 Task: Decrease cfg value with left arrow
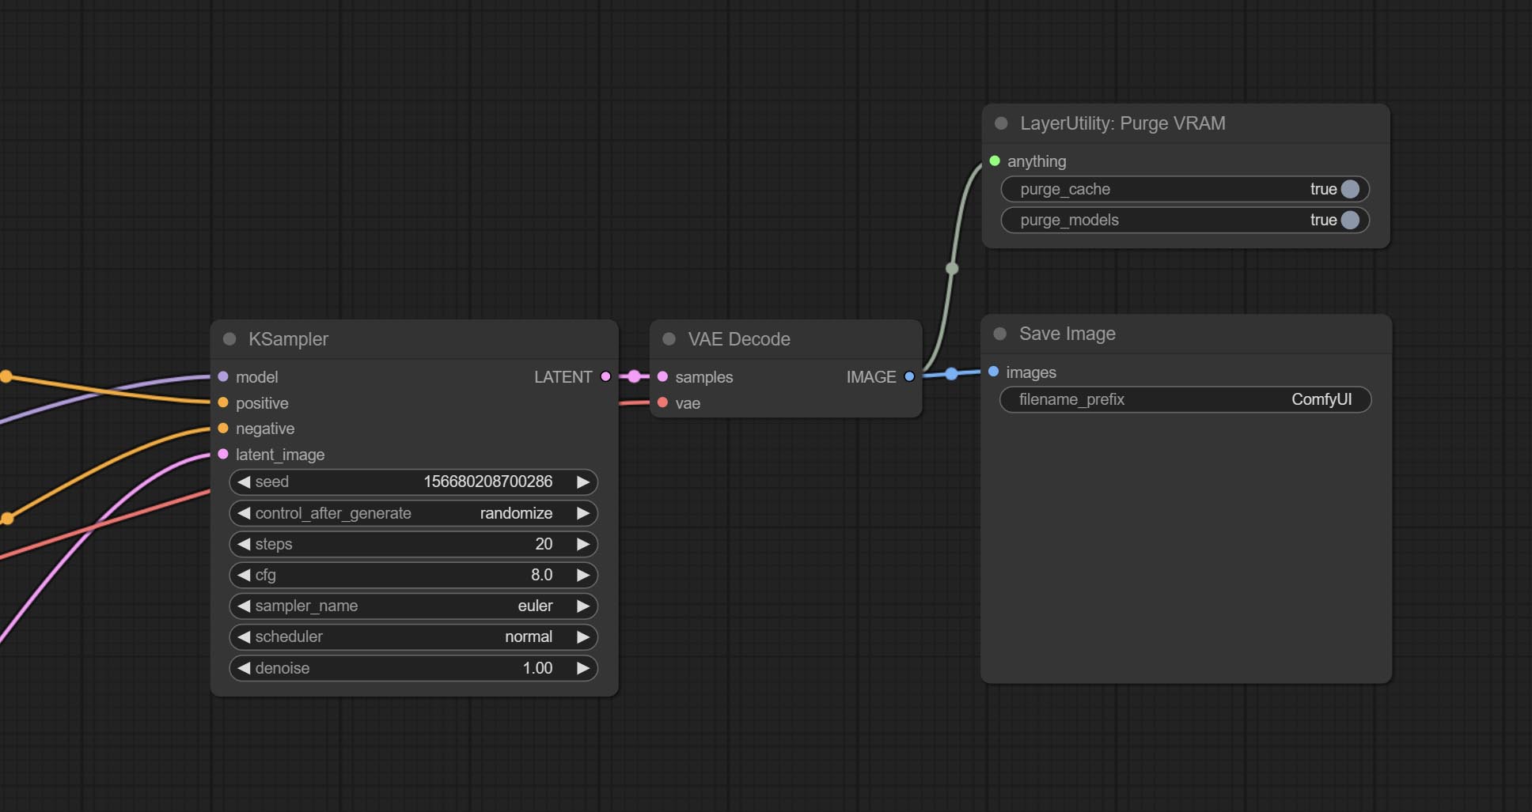[x=244, y=575]
